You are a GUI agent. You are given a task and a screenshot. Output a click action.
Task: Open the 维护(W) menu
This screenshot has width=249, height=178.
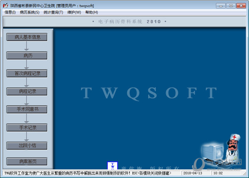pyautogui.click(x=74, y=12)
